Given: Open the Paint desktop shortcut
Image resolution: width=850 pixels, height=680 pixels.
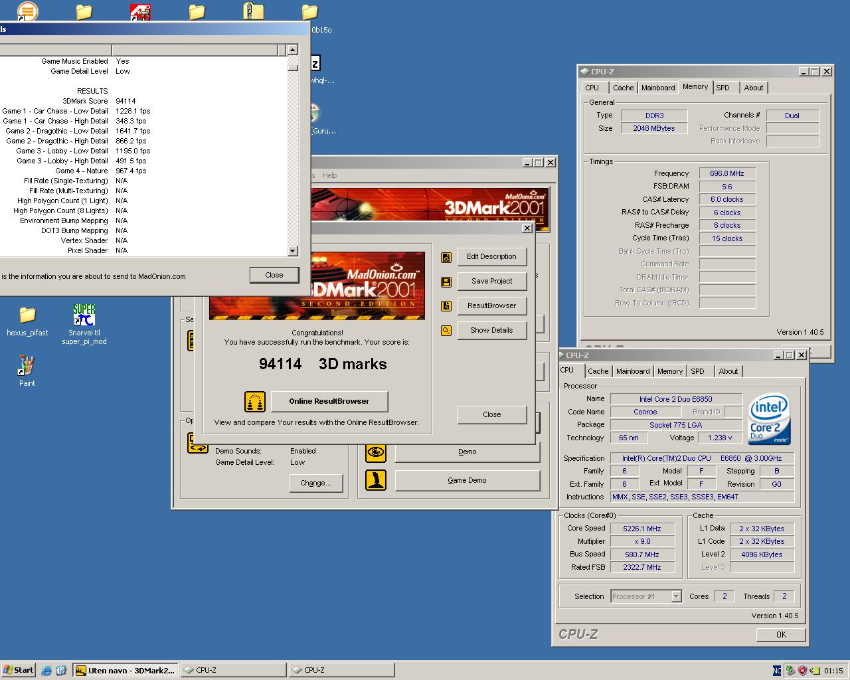Looking at the screenshot, I should [x=27, y=371].
